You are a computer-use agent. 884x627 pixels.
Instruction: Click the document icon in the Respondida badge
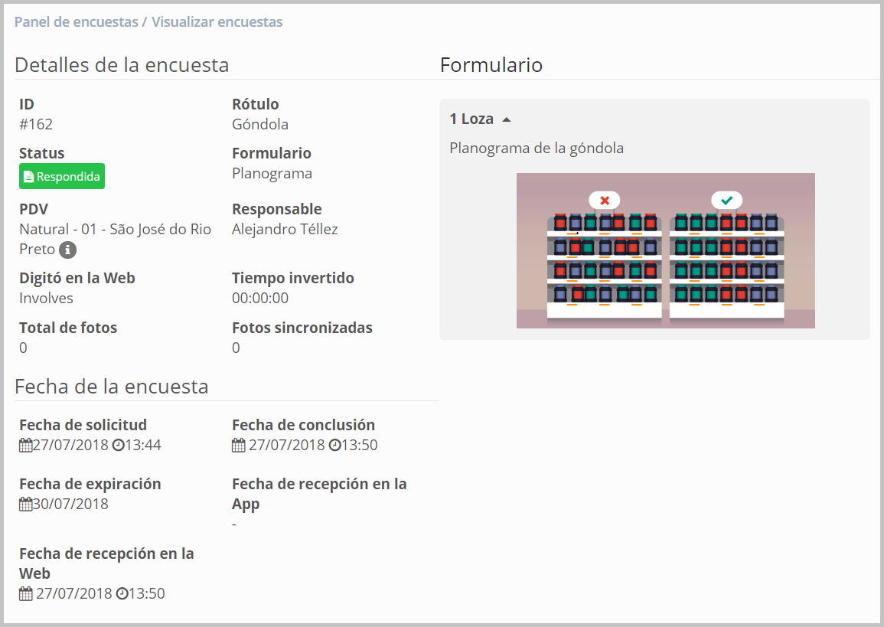(28, 177)
